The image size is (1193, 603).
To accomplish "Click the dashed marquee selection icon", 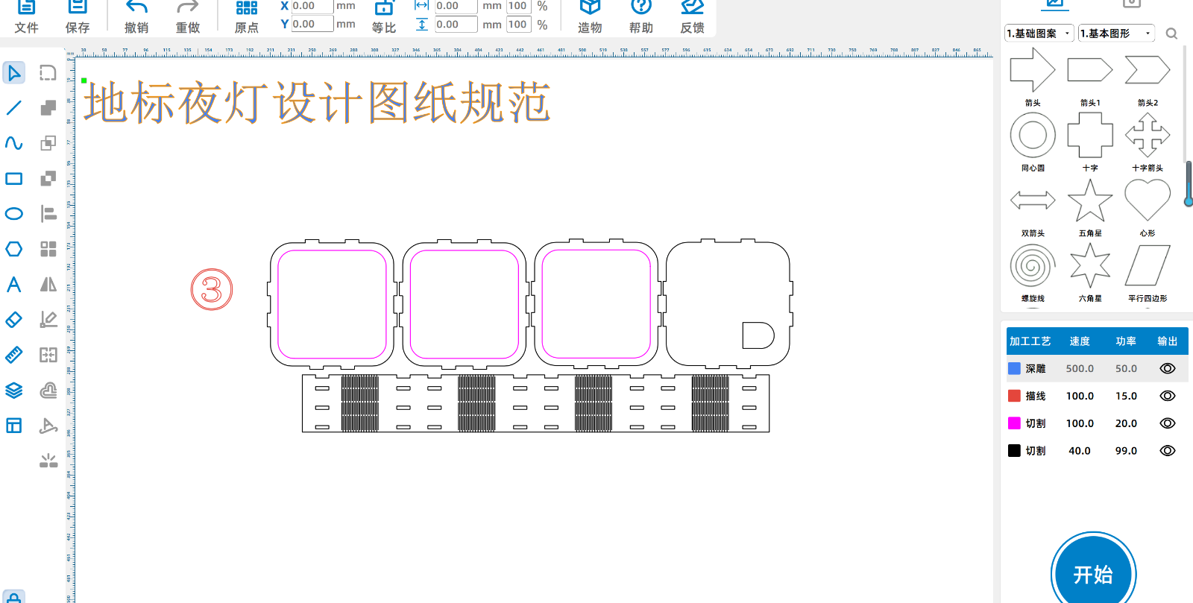I will coord(48,72).
